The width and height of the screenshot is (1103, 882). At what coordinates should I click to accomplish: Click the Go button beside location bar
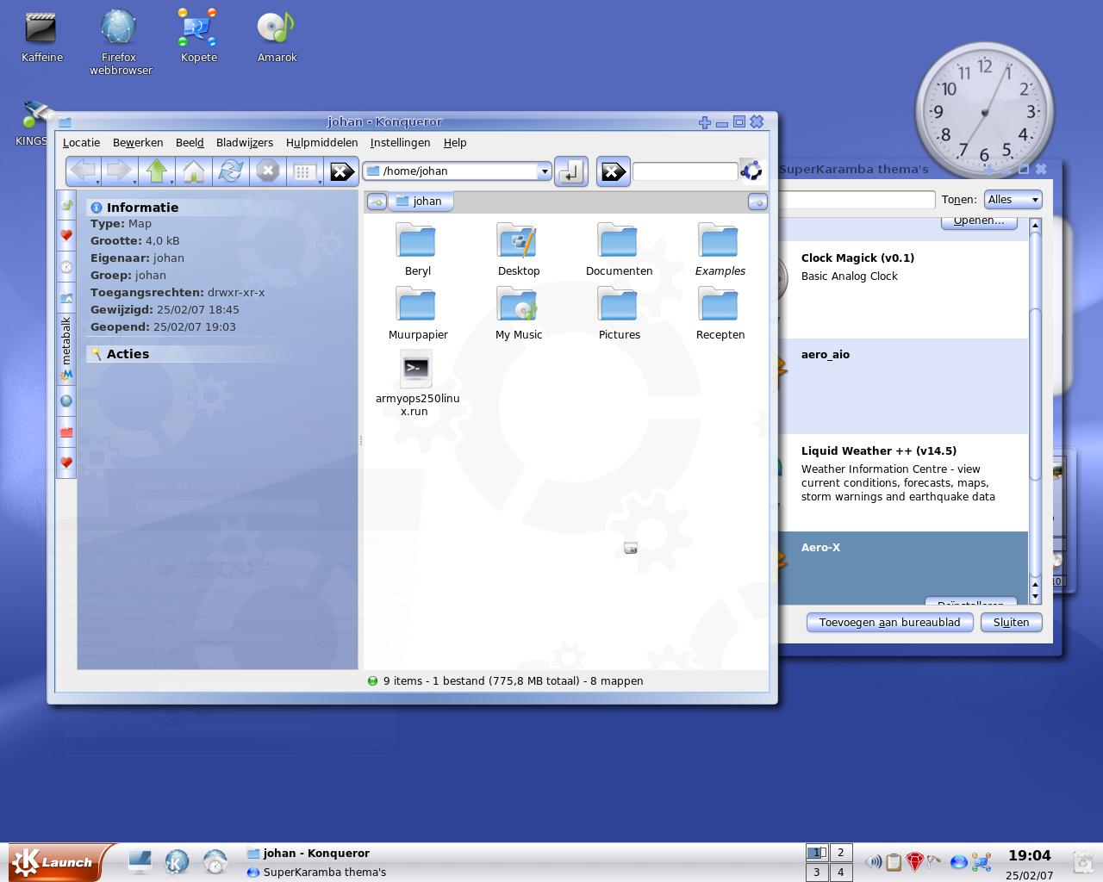(571, 171)
